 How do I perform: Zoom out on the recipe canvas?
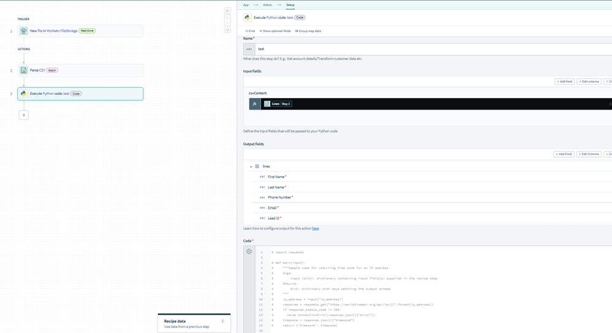(227, 23)
